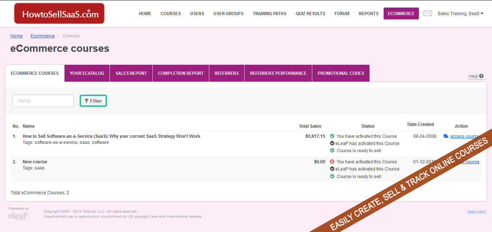Switch to YOUR ECATALOG tab
This screenshot has width=492, height=232.
(x=87, y=73)
